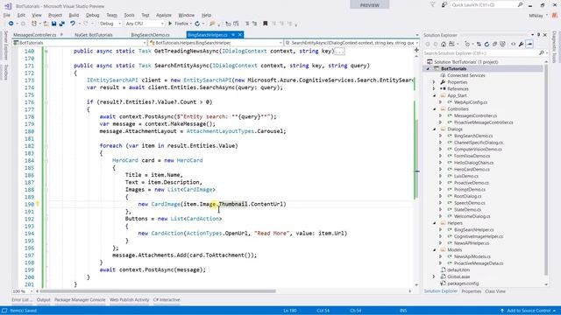
Task: Collapse the Dialogs folder
Action: pos(434,129)
